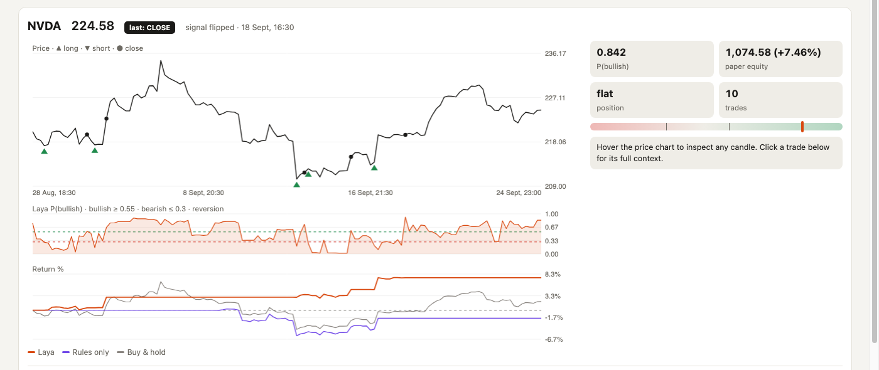Click the 236.17 price axis label

[555, 53]
